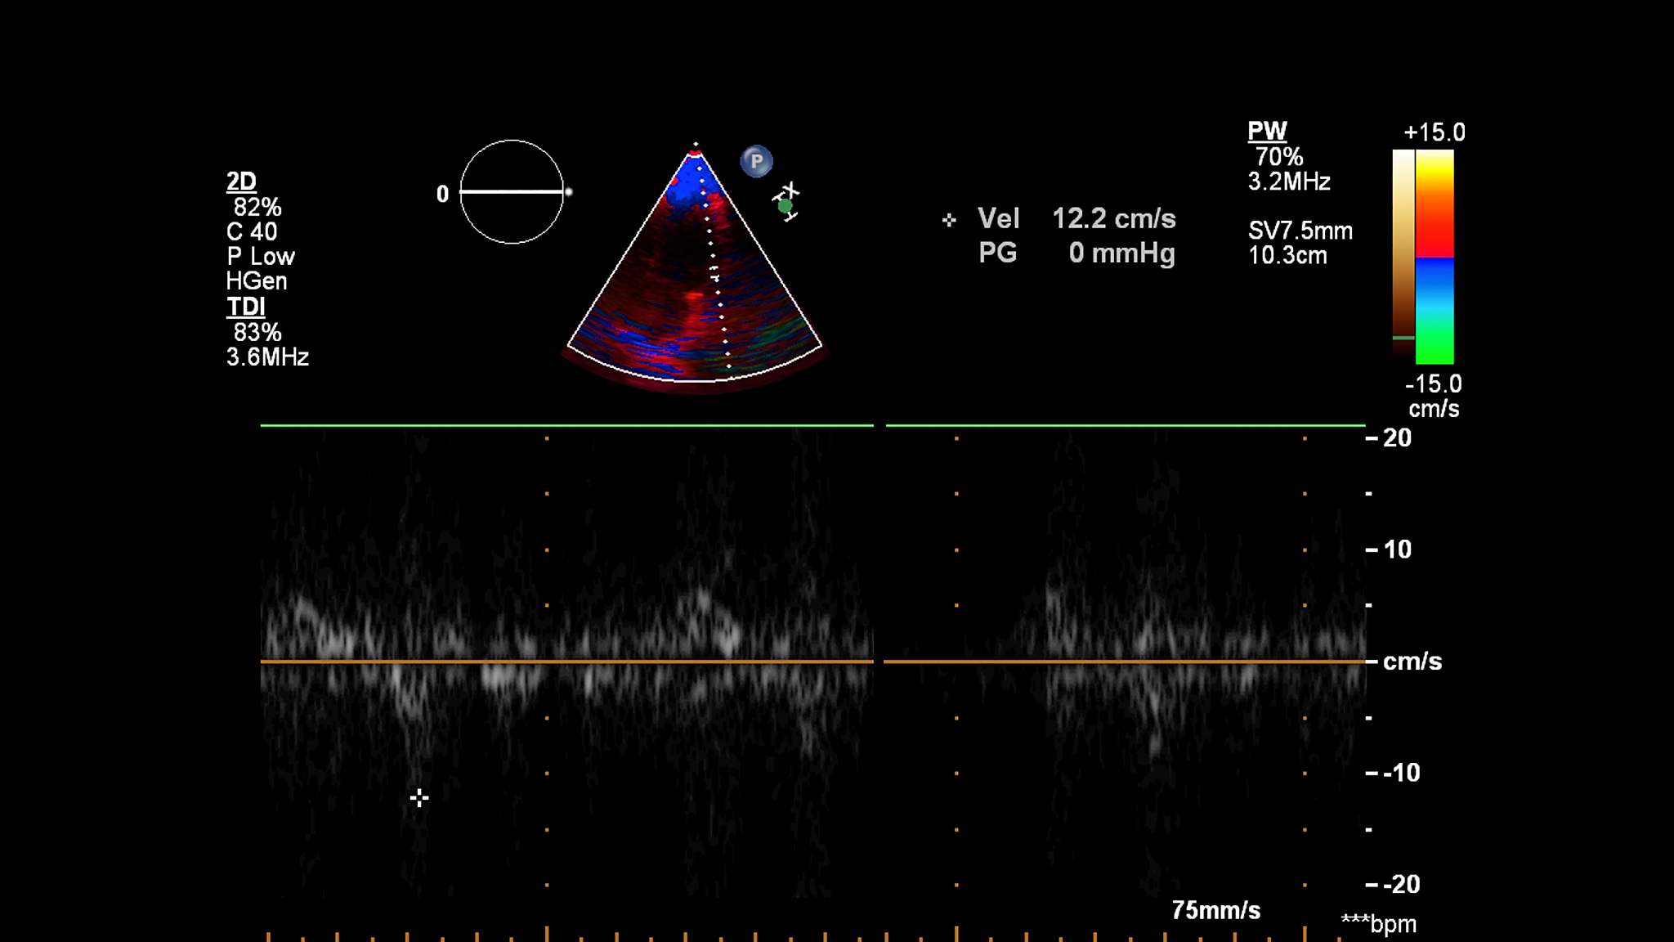Click the 75mm/s sweep speed label
This screenshot has height=942, width=1674.
[1215, 910]
